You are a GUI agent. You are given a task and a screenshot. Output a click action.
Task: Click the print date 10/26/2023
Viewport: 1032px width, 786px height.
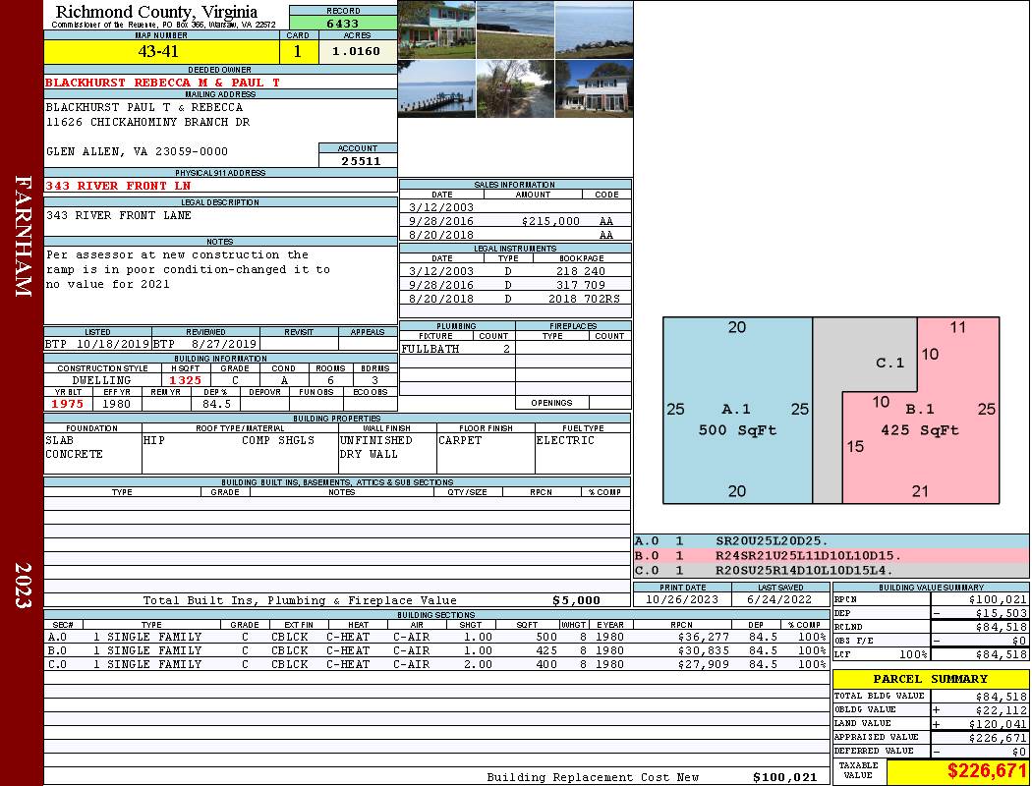pos(682,600)
